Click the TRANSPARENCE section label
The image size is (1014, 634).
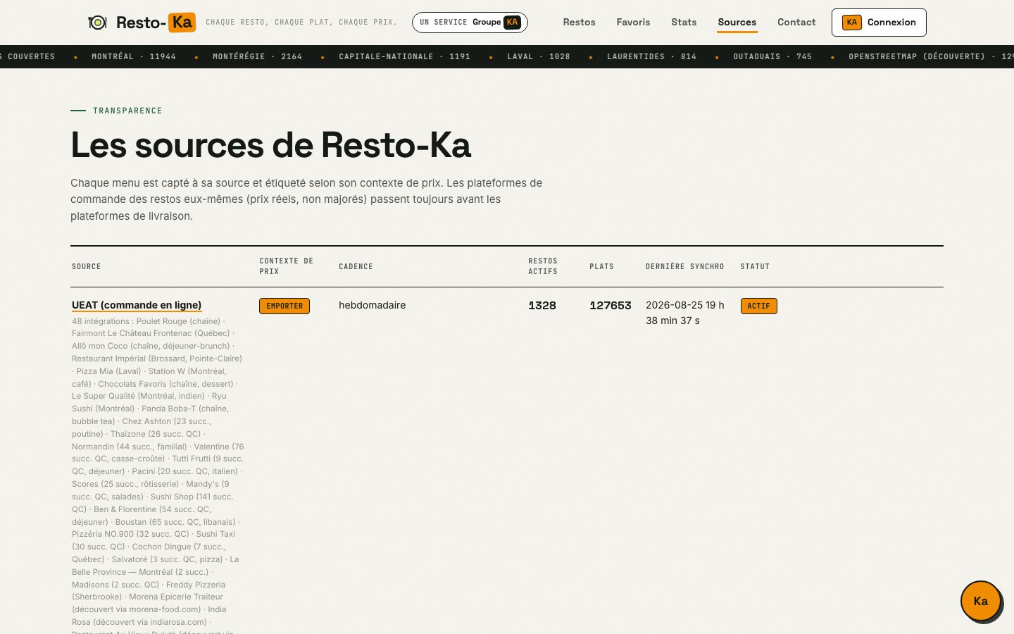point(127,111)
